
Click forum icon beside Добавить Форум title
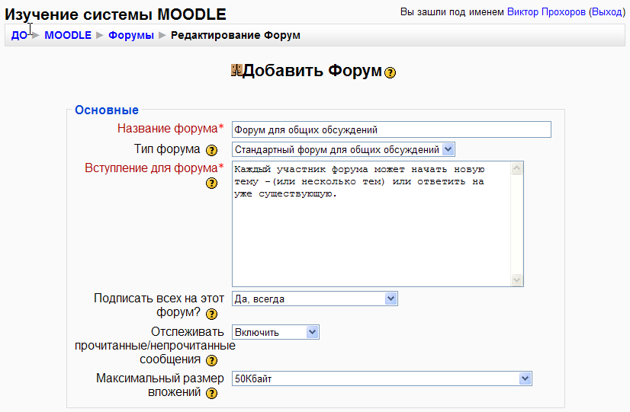pos(236,70)
